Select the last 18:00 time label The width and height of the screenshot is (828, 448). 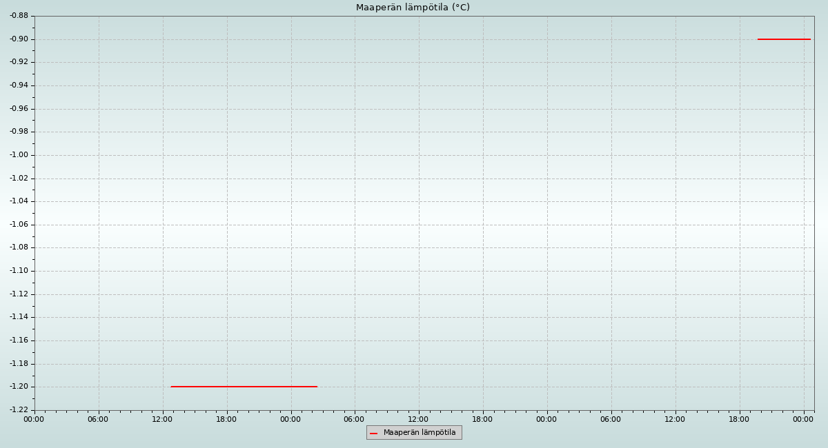click(x=739, y=419)
